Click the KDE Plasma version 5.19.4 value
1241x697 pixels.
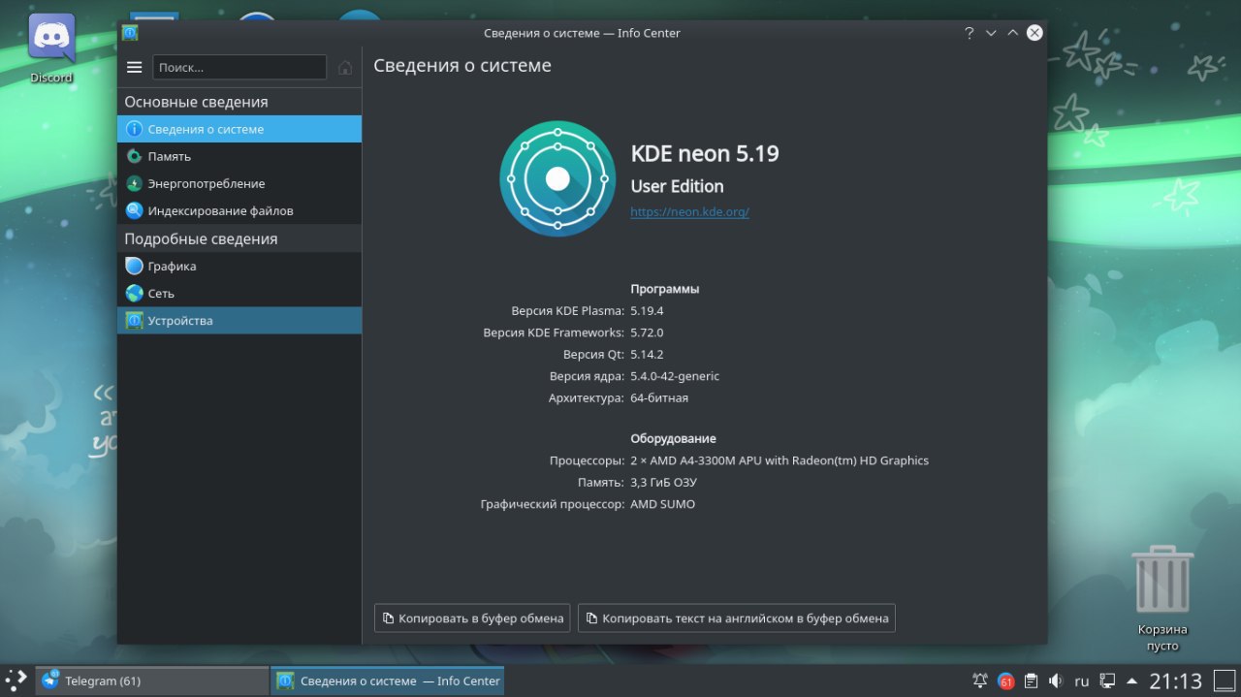click(x=647, y=311)
